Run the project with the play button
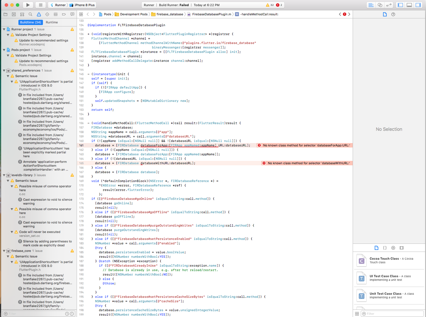The image size is (426, 317). [28, 5]
